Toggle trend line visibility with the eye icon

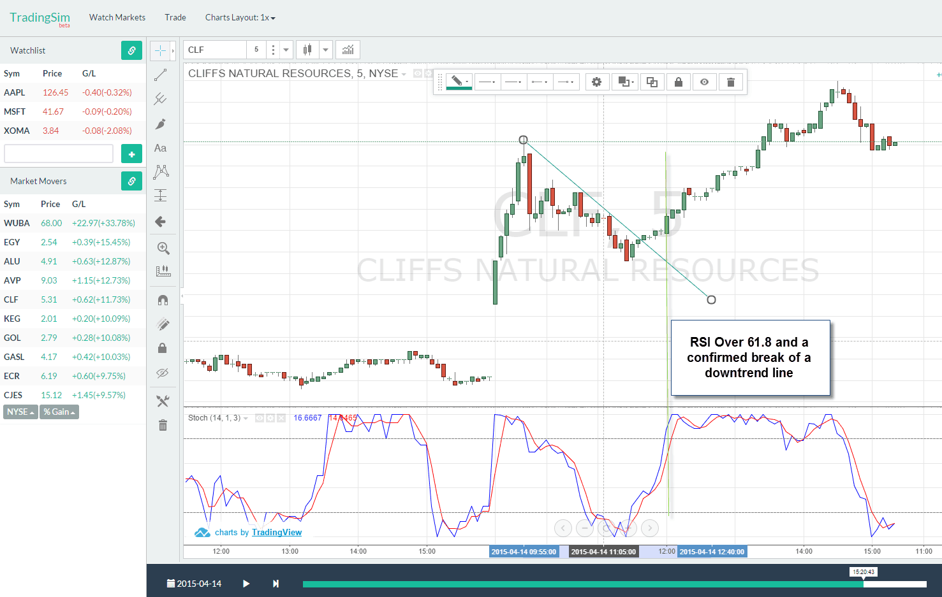coord(705,82)
